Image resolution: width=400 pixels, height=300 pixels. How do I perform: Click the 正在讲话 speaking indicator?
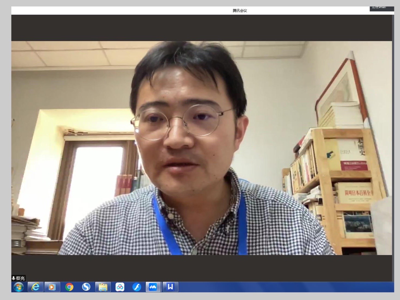pos(381,8)
